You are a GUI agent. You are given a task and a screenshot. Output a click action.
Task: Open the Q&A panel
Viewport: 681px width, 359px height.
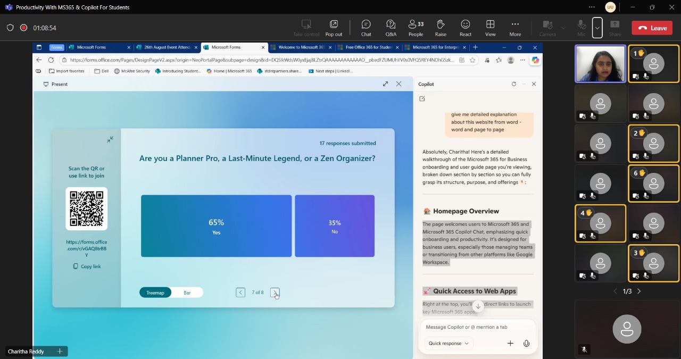[x=391, y=28]
